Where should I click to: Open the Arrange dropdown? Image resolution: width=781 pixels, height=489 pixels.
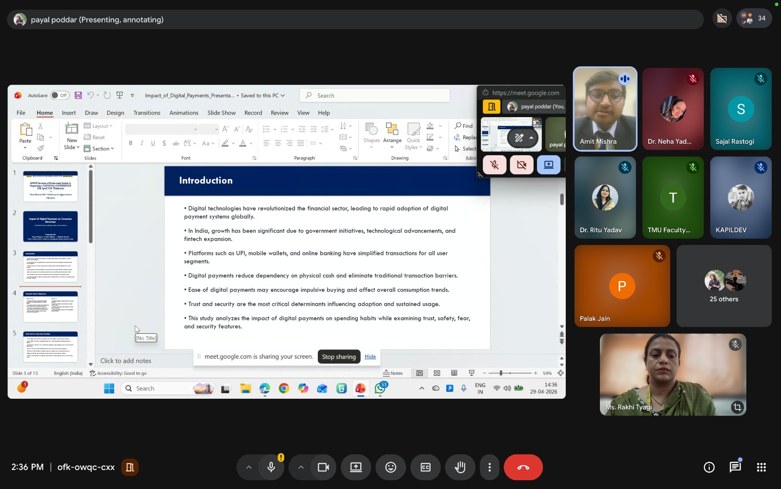392,135
